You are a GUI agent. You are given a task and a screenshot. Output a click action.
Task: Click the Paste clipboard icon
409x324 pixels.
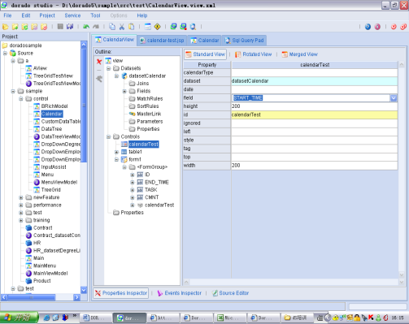coord(131,27)
